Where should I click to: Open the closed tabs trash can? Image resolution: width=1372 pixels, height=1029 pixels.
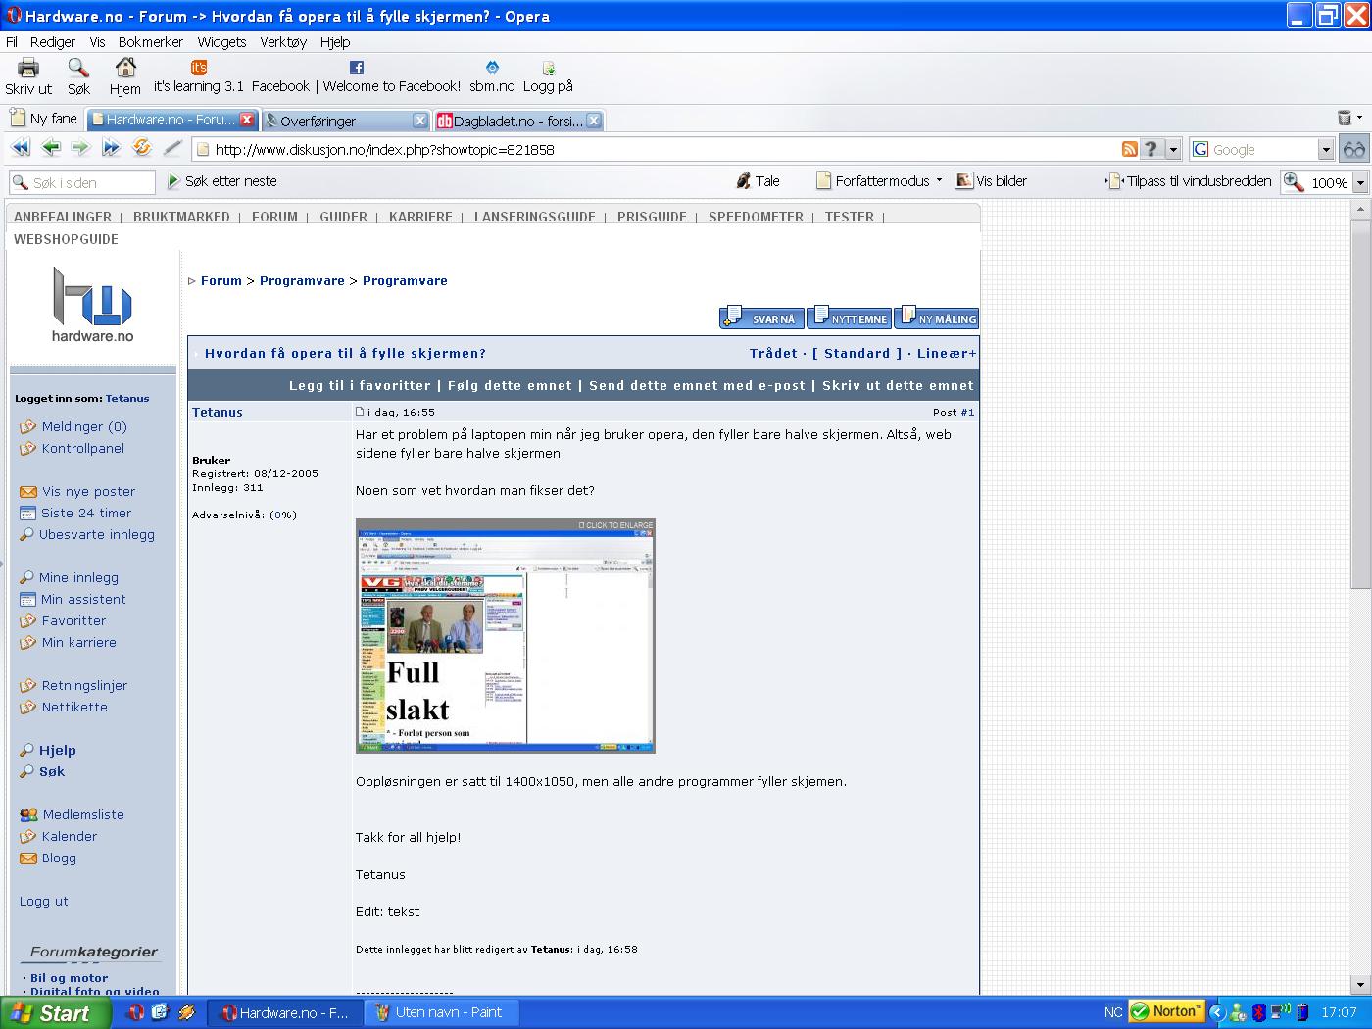pos(1345,119)
